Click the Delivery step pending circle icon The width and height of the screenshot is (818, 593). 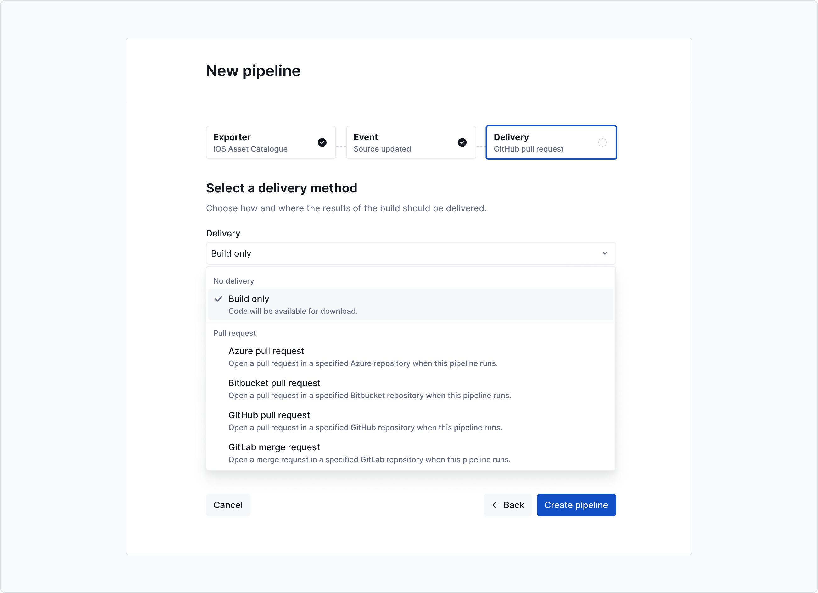point(602,142)
